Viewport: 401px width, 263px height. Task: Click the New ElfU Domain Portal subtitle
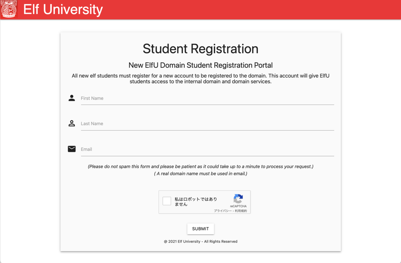click(x=200, y=65)
